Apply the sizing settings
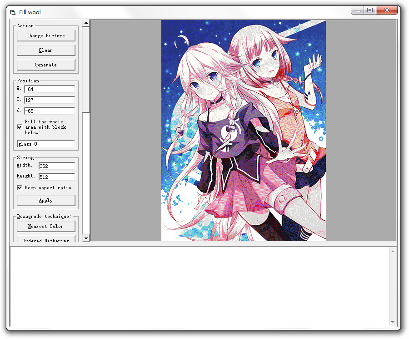 click(46, 201)
